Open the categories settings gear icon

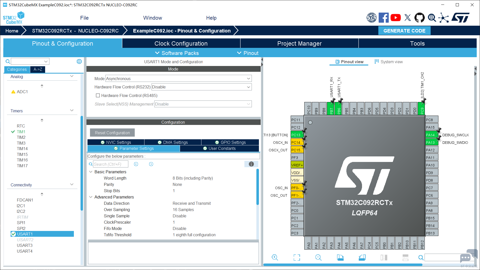79,61
